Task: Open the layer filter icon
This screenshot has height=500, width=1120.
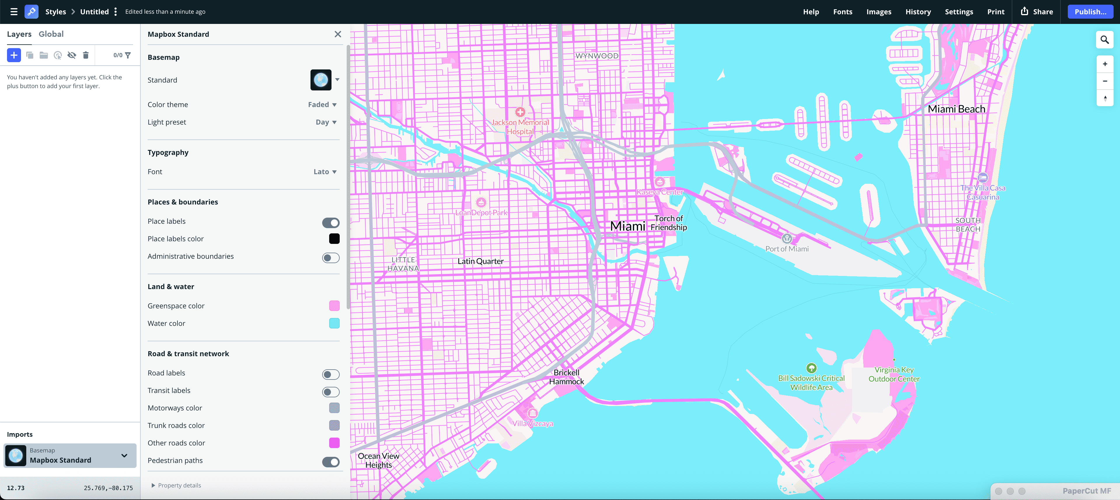Action: [128, 55]
